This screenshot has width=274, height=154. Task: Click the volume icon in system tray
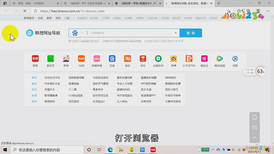234,150
